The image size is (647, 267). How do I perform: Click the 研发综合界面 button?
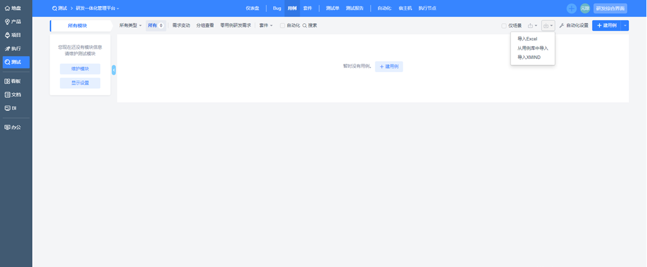pyautogui.click(x=610, y=8)
